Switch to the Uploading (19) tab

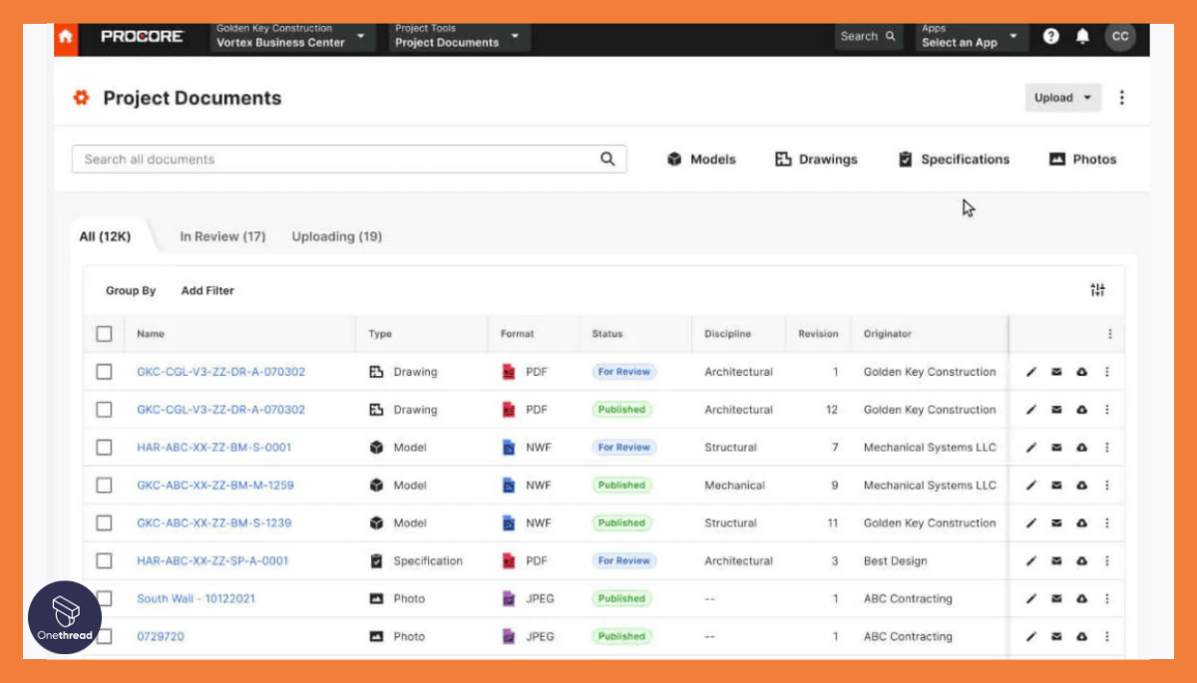(x=336, y=236)
